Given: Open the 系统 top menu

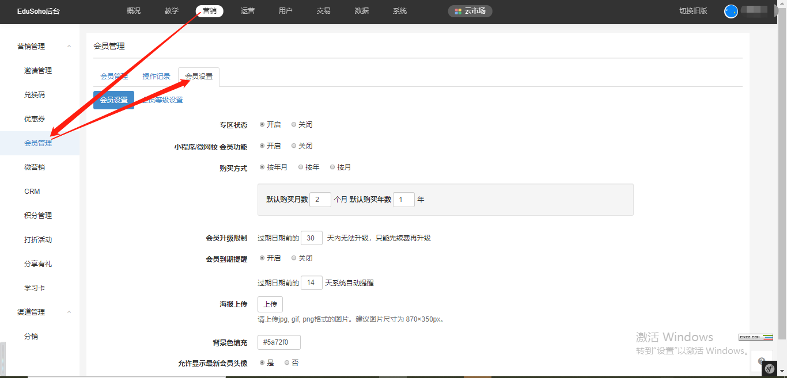Looking at the screenshot, I should tap(399, 11).
